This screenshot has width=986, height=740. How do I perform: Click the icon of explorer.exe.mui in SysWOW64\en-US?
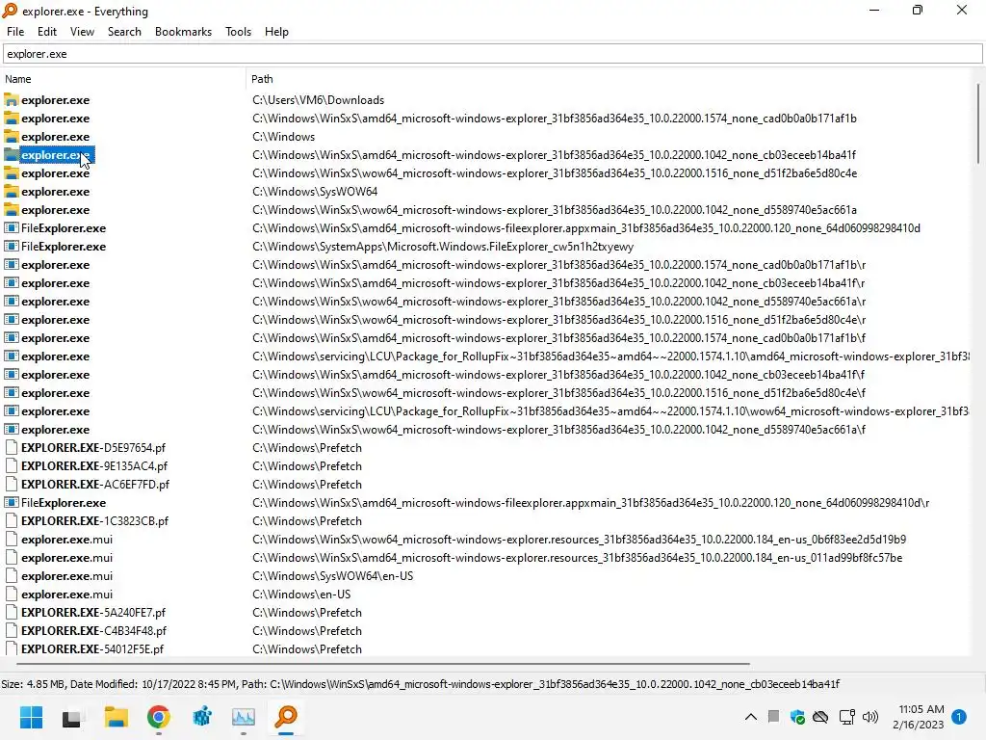[12, 576]
